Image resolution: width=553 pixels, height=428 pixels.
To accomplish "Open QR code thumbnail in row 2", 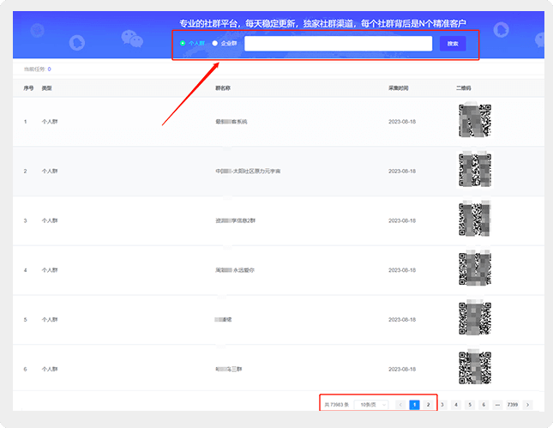I will coord(475,171).
